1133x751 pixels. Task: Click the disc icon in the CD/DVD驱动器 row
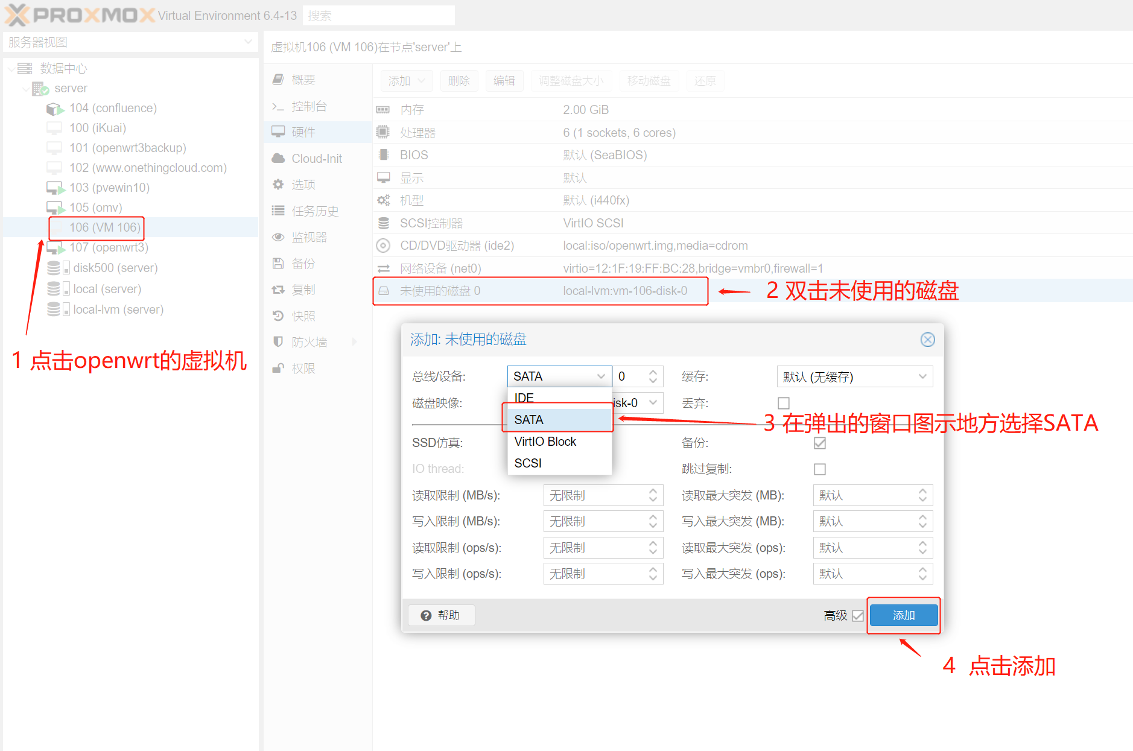tap(383, 246)
